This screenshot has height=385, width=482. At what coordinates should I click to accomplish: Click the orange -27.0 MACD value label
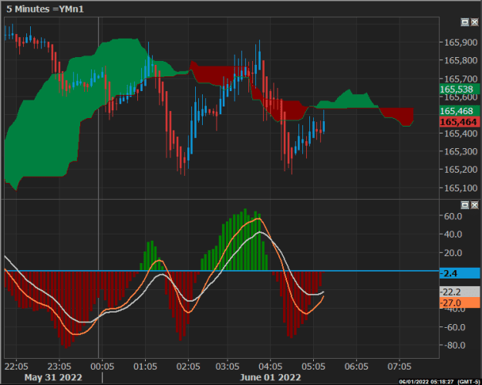click(x=460, y=303)
